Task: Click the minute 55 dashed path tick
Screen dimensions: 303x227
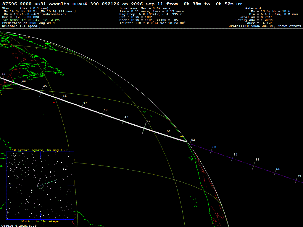Action: pos(254,166)
